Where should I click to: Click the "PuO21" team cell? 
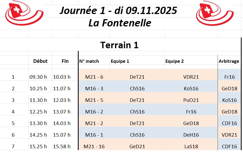click(191, 100)
